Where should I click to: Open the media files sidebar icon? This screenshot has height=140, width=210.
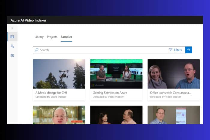12,37
